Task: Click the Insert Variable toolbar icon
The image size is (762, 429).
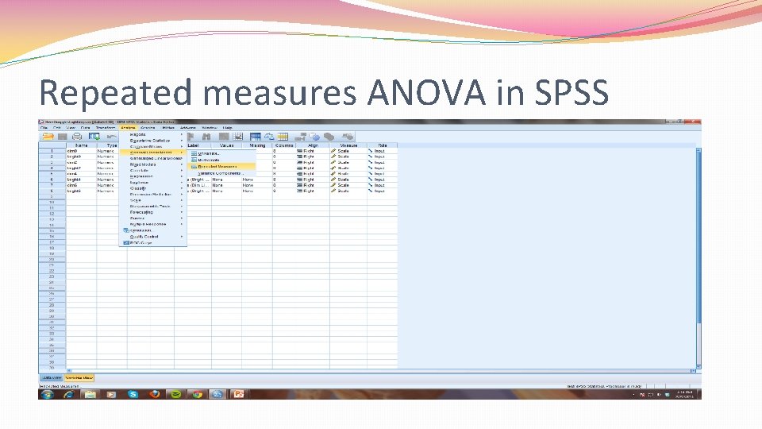Action: point(237,137)
